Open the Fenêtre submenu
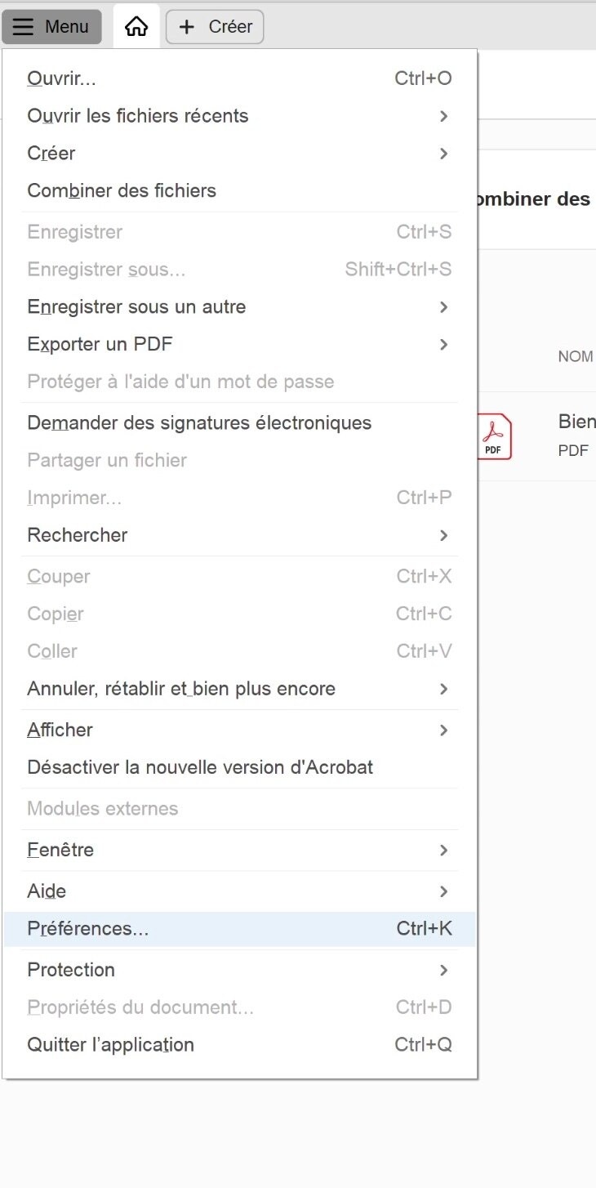Viewport: 596px width, 1188px height. click(60, 851)
